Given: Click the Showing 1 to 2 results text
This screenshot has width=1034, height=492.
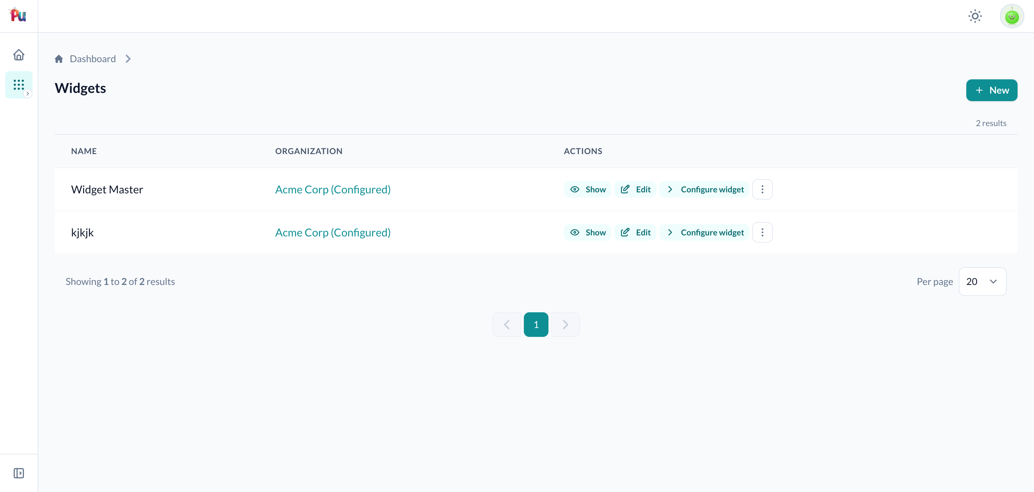Looking at the screenshot, I should (120, 282).
